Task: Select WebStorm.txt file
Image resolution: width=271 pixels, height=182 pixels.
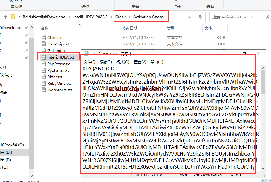Action: [x=60, y=90]
